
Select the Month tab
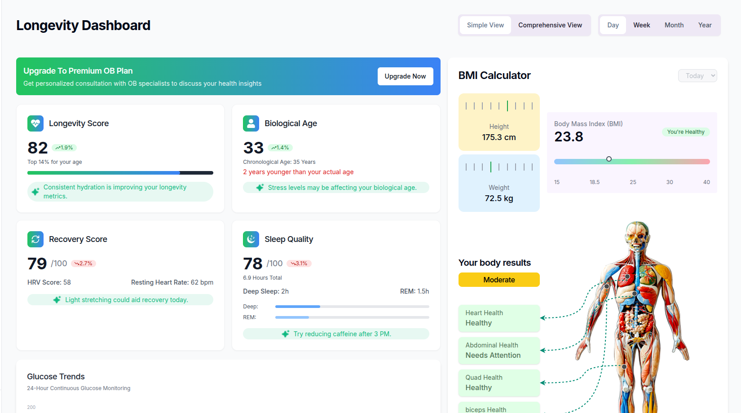pos(674,25)
